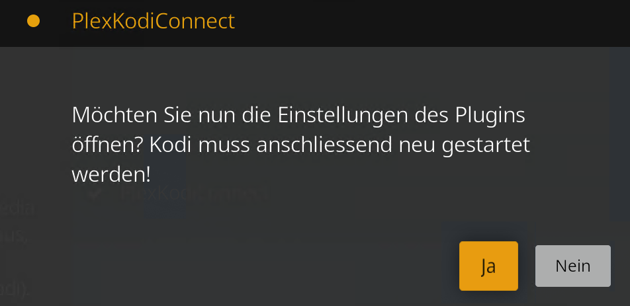Click the word 'Möchten' in the dialog
630x306 pixels.
tap(112, 115)
